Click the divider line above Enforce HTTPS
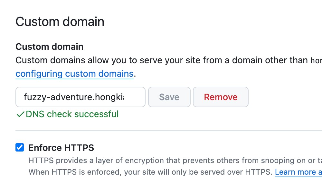 tap(169, 130)
